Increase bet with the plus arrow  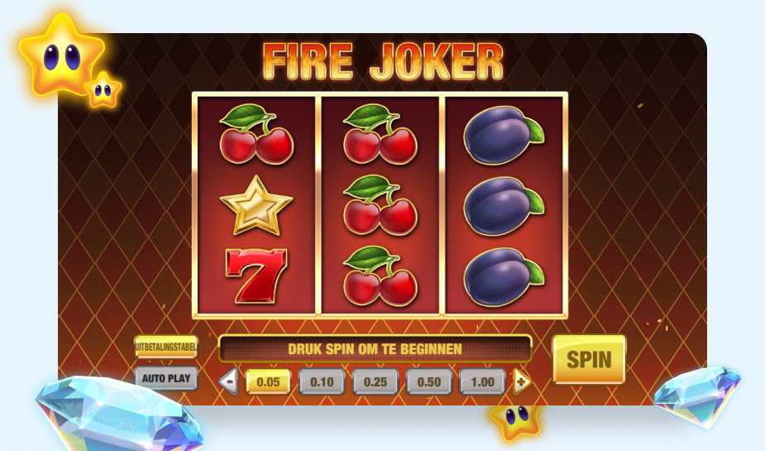coord(522,381)
